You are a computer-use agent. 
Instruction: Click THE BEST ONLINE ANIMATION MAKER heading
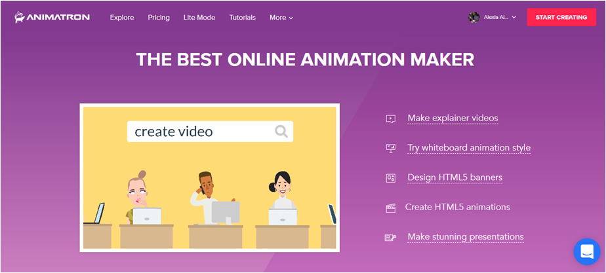306,60
